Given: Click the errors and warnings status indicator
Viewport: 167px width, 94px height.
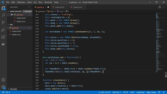Looking at the screenshot, I should coord(6,92).
